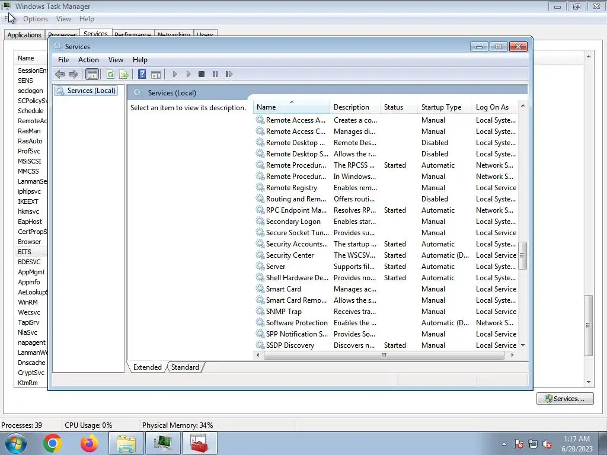Select the Secure Socket Tun... service
607x455 pixels.
point(386,232)
